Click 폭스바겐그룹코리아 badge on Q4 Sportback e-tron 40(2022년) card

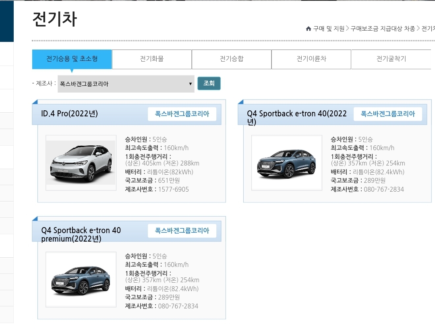tap(387, 114)
